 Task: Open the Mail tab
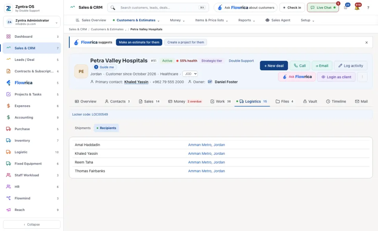pyautogui.click(x=361, y=101)
